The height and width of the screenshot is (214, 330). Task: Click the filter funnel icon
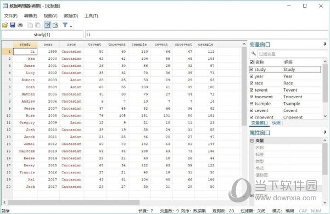click(x=65, y=25)
